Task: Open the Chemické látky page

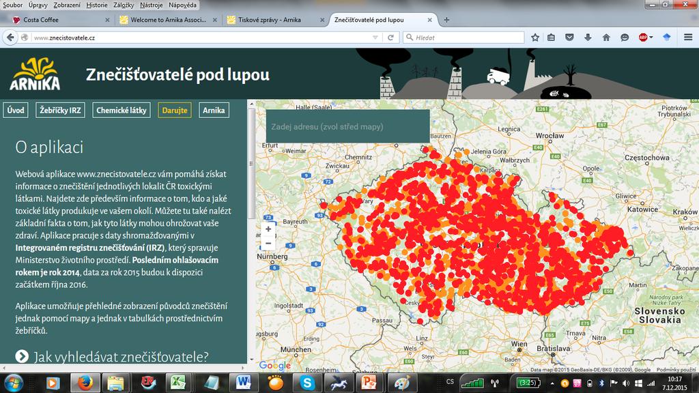Action: coord(122,110)
